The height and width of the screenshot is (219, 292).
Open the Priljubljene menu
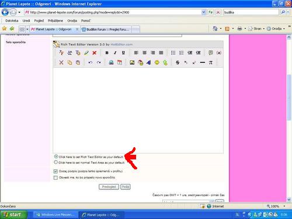point(55,20)
